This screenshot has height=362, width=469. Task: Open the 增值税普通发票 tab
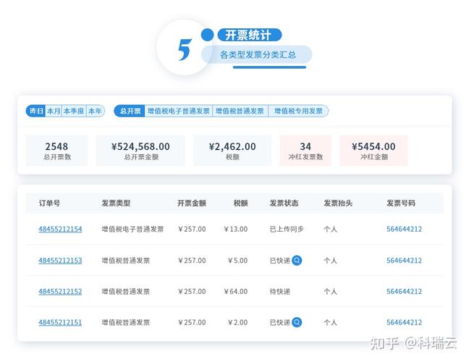tap(240, 111)
